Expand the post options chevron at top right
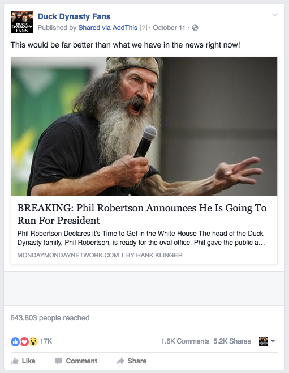 click(x=275, y=15)
